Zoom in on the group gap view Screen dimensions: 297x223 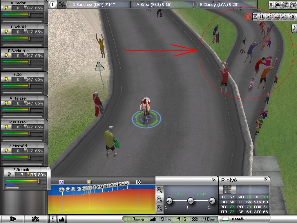[160, 190]
